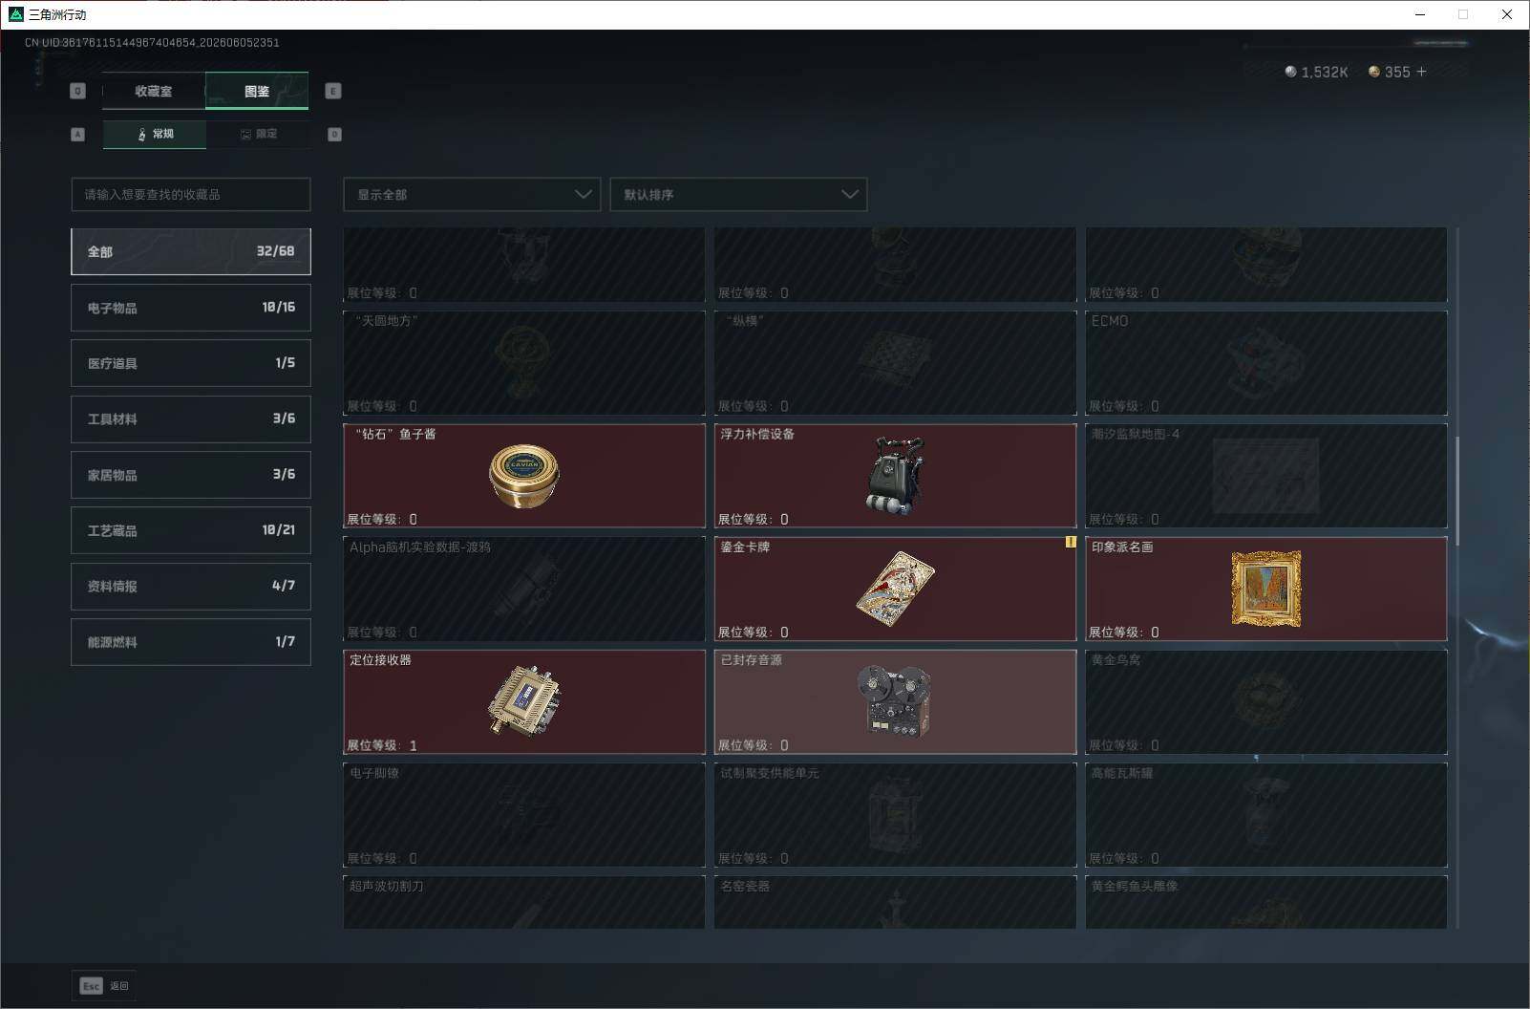The image size is (1530, 1009).
Task: Tap the plus icon to add currency
Action: pyautogui.click(x=1421, y=72)
